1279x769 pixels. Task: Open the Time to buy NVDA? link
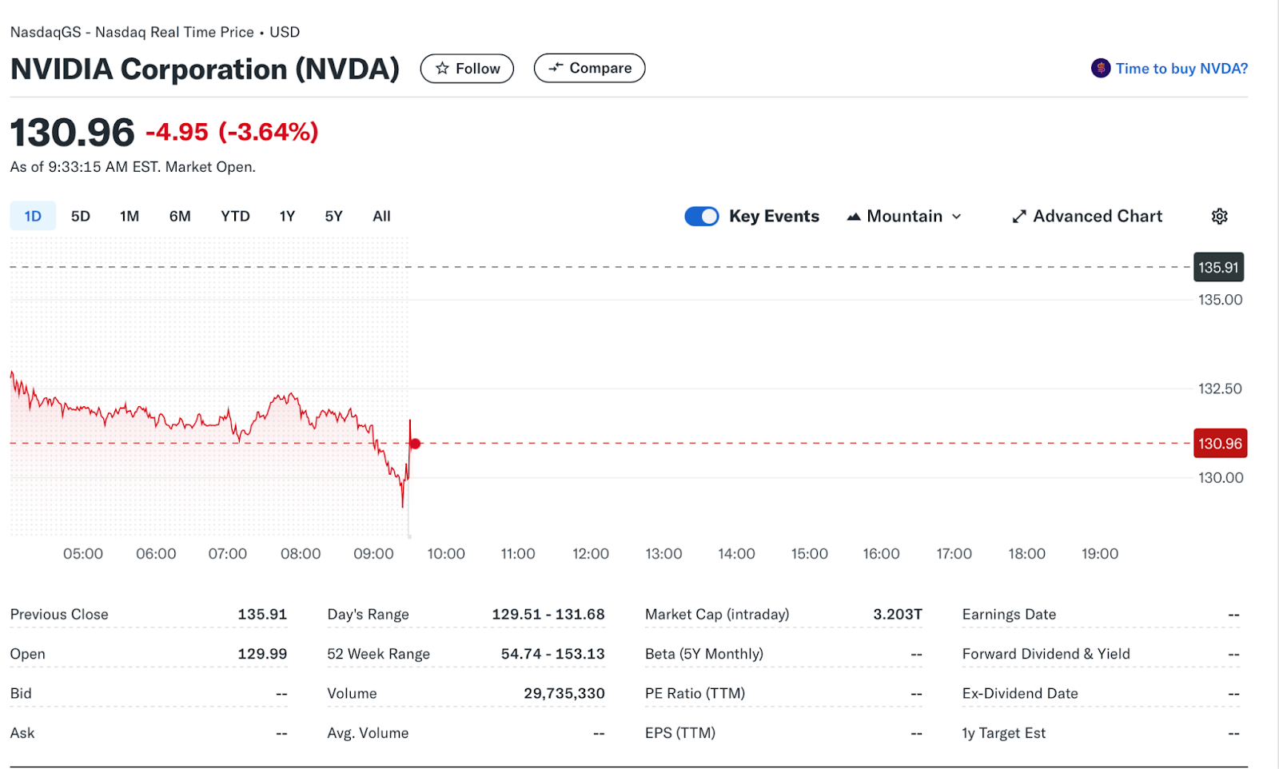click(x=1181, y=68)
